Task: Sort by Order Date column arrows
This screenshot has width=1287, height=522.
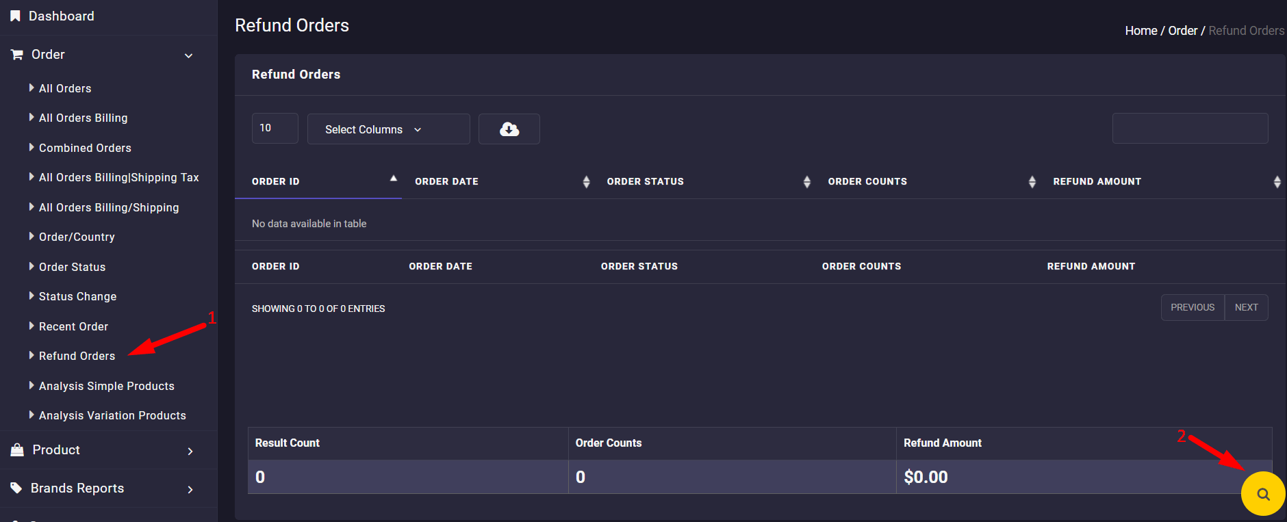Action: click(x=586, y=181)
